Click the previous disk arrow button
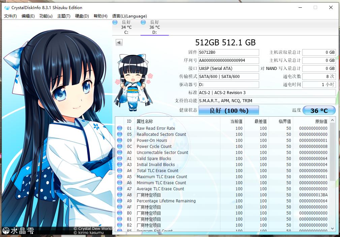The width and height of the screenshot is (340, 237). 119,42
